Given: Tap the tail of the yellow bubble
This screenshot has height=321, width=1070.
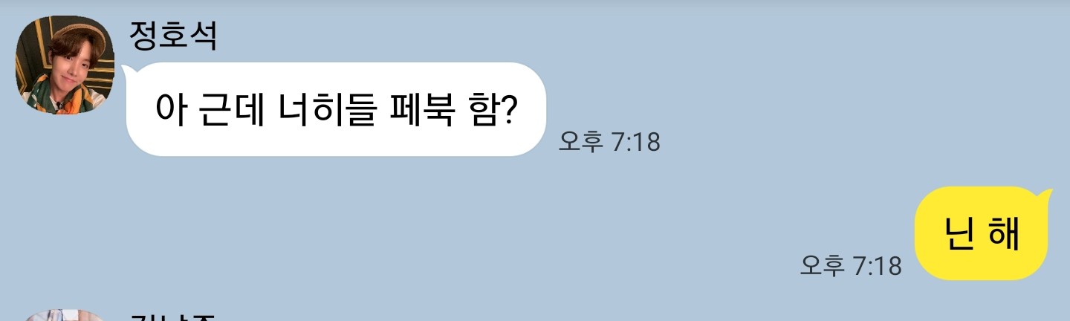Looking at the screenshot, I should click(x=1047, y=195).
